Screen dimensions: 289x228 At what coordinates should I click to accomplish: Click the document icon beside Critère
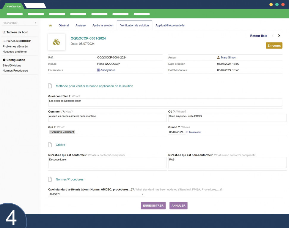click(x=50, y=145)
